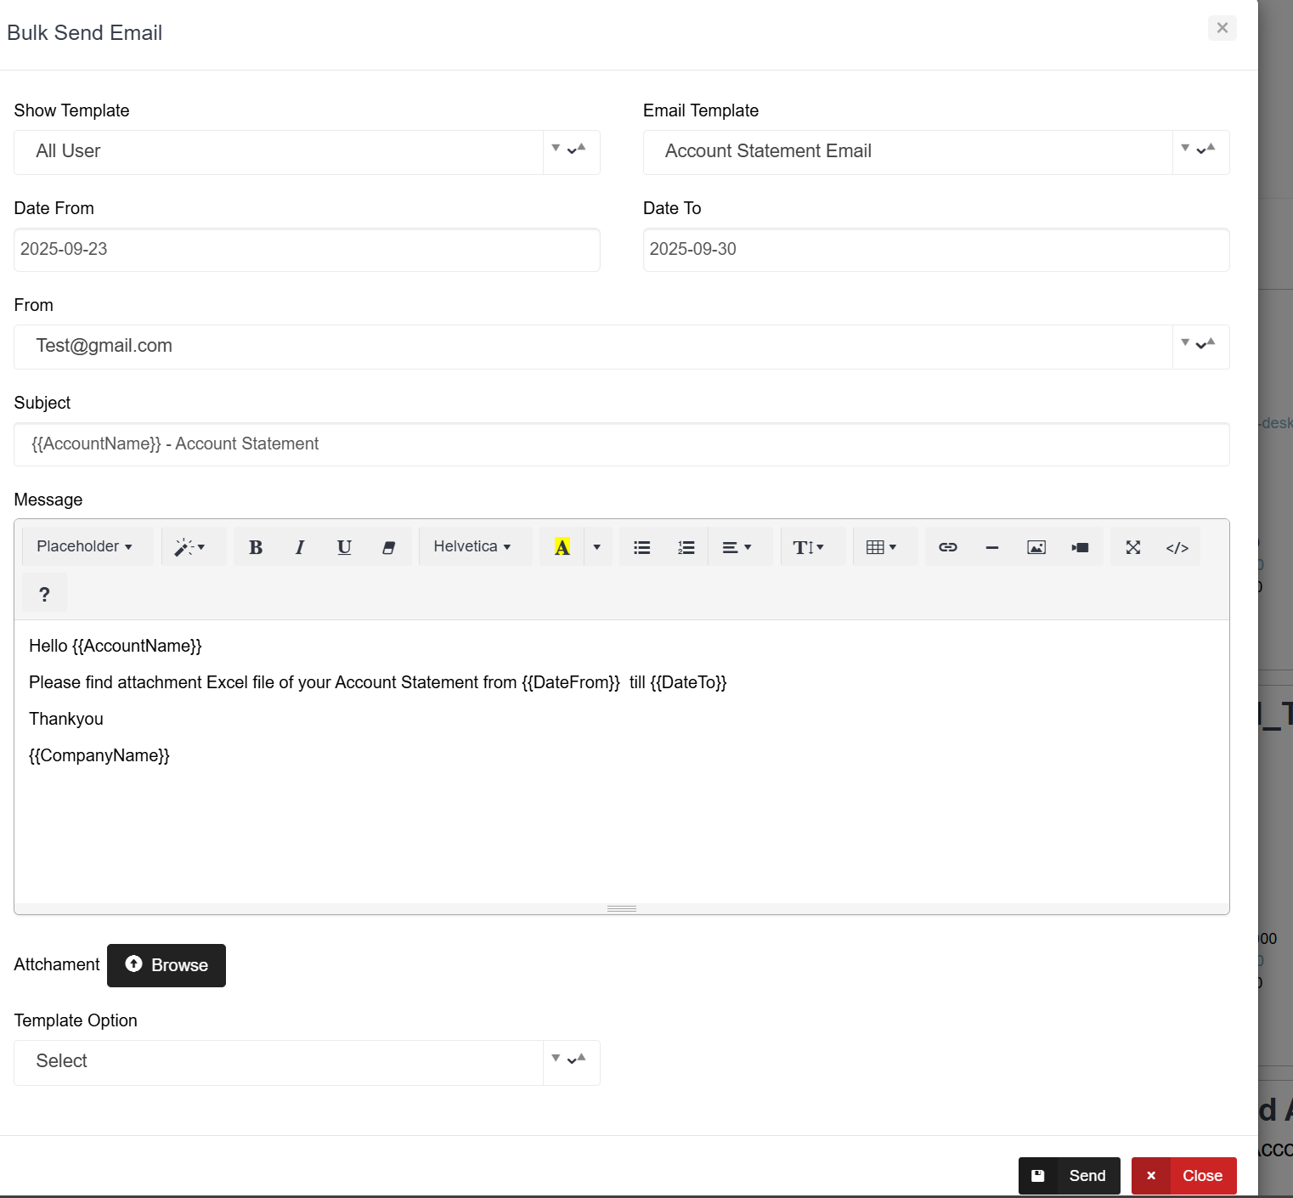Click the eraser remove-format icon
Screen dimensions: 1293x1198
[x=388, y=547]
